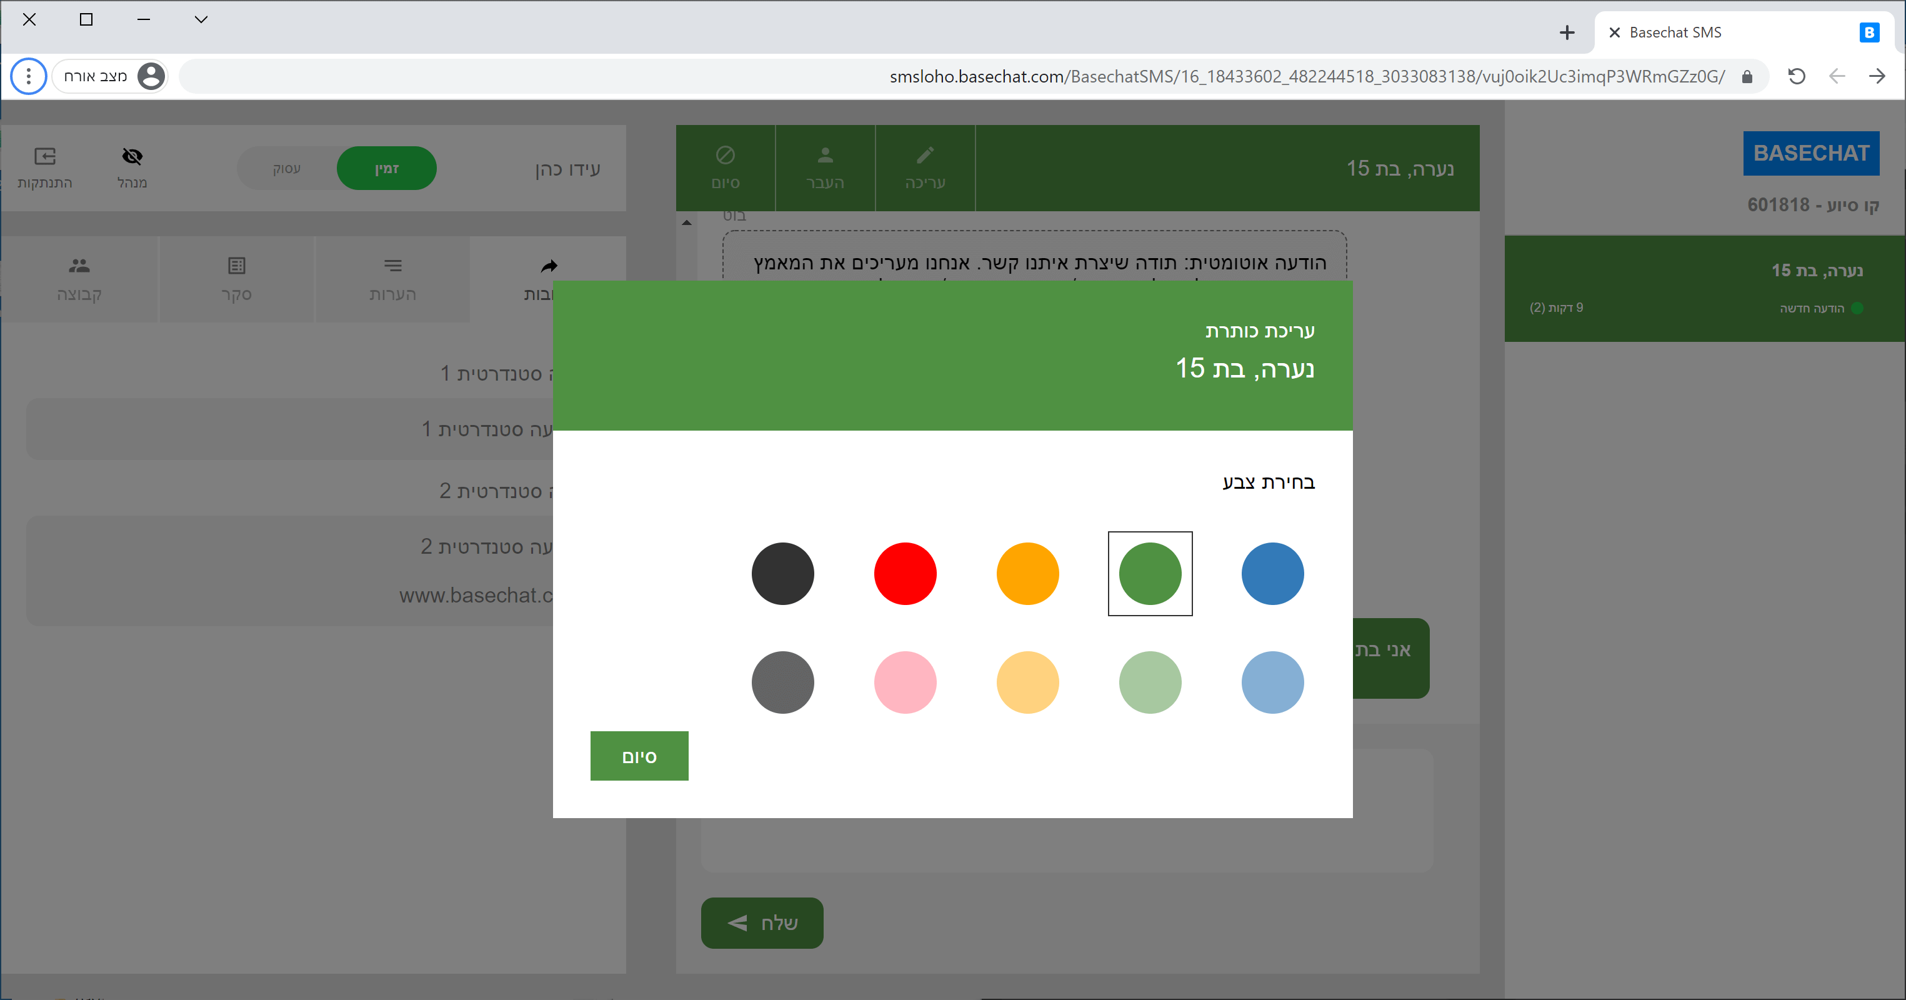Open browser three-dot menu
1906x1000 pixels.
(x=28, y=76)
